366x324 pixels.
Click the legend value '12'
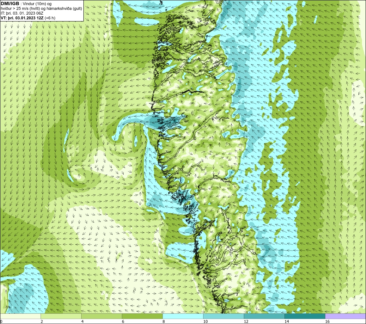246,321
